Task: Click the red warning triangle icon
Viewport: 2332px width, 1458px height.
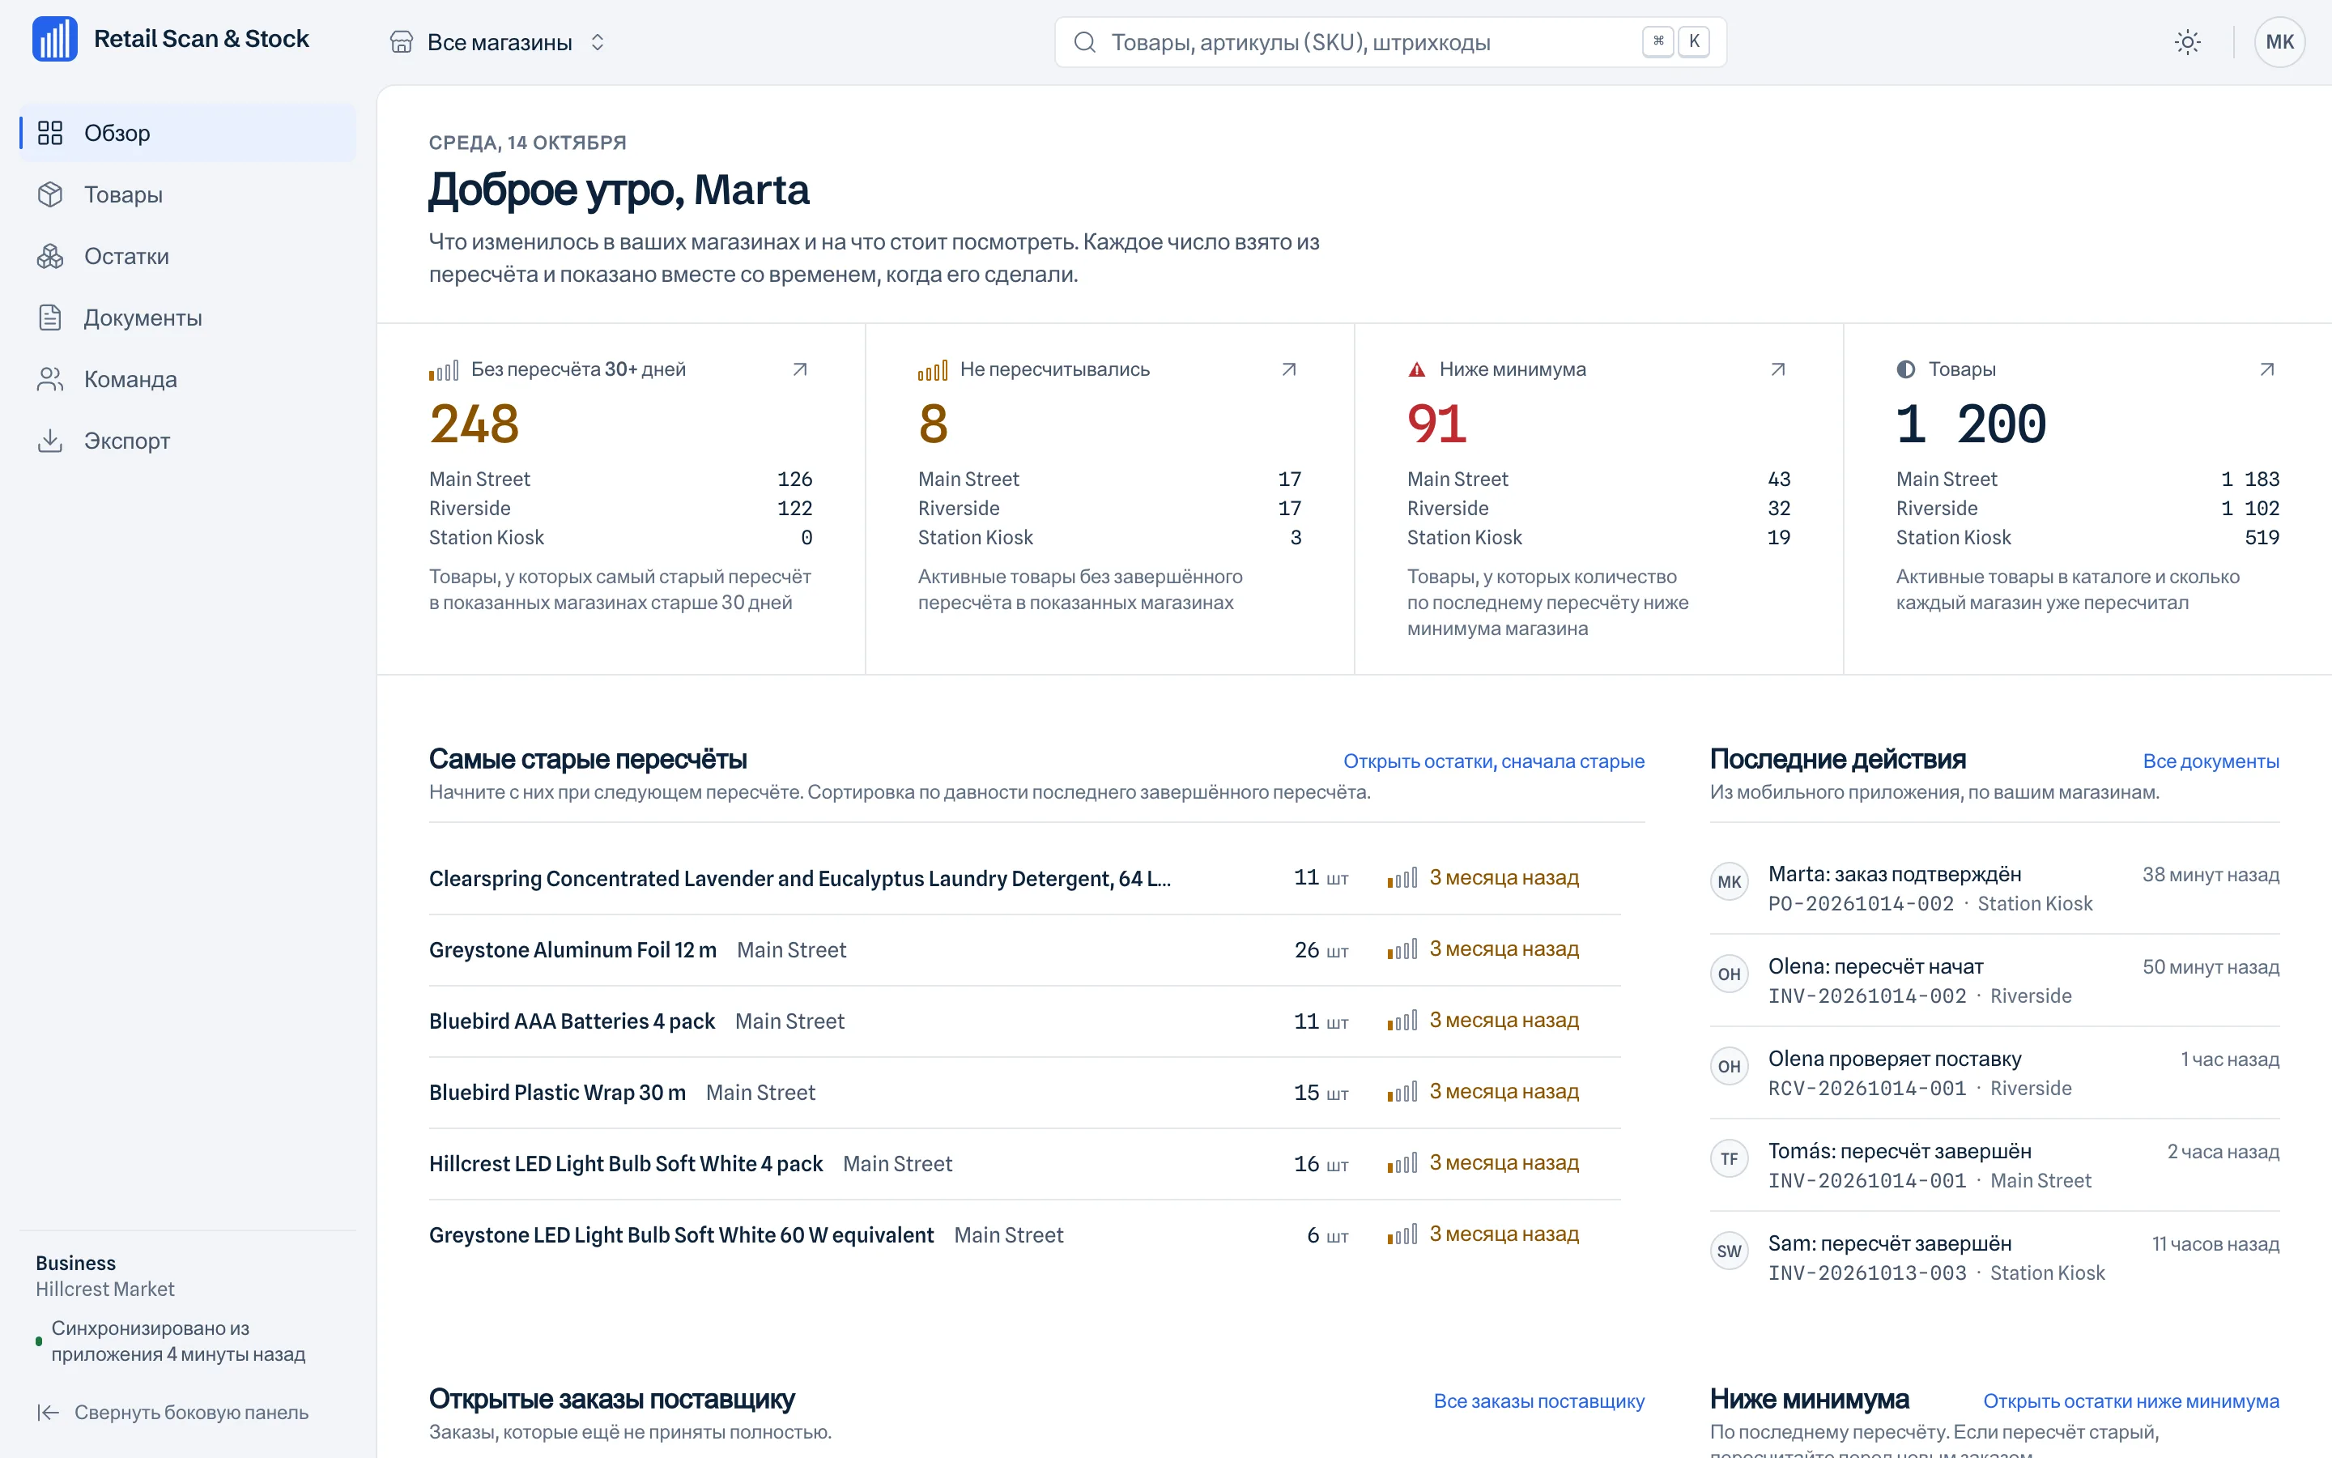Action: tap(1416, 369)
